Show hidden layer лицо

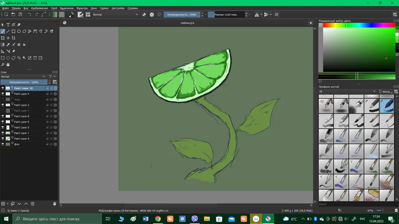pos(3,99)
